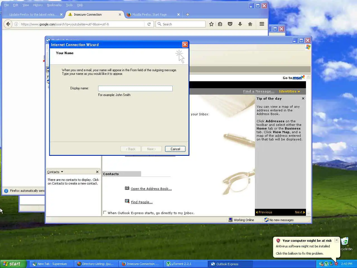Open the Firefox hamburger menu

click(x=262, y=24)
